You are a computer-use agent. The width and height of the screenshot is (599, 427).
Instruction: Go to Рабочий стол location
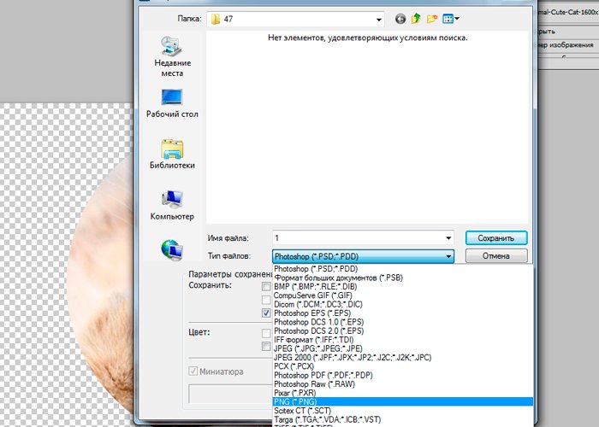tap(172, 102)
